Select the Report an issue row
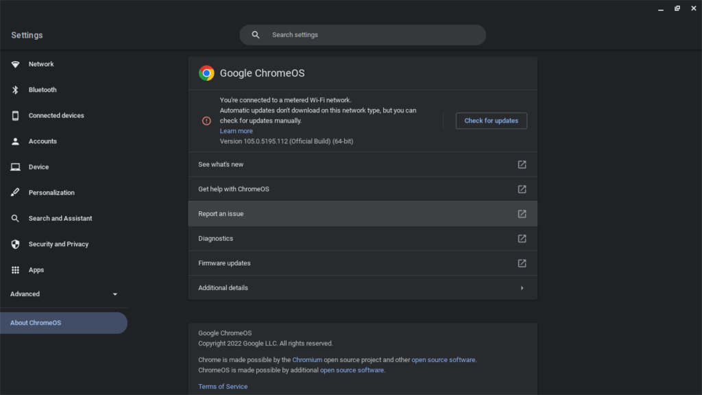The image size is (702, 395). (363, 214)
